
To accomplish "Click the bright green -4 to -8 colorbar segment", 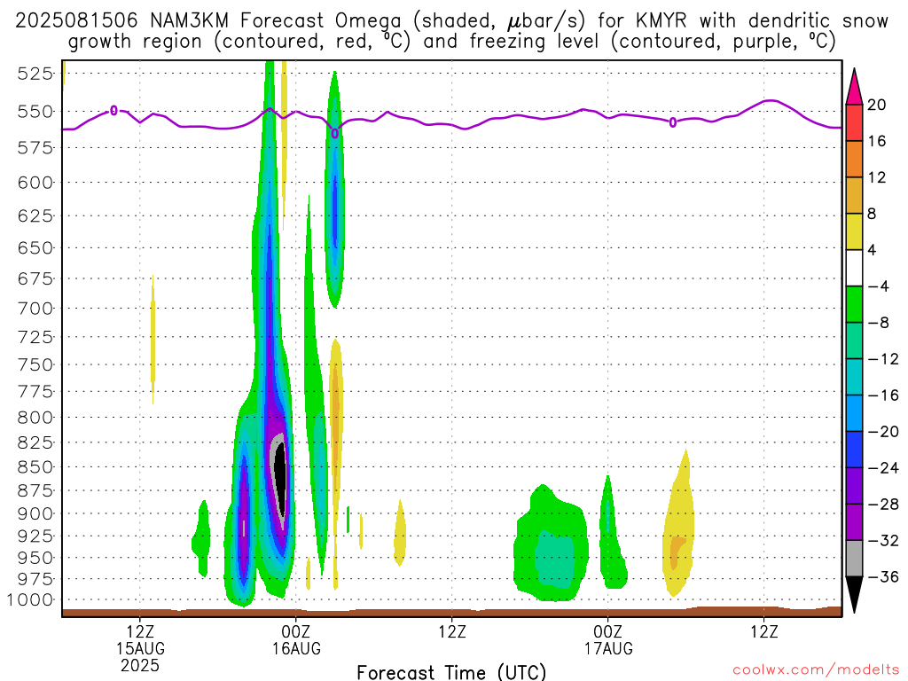I will 854,304.
